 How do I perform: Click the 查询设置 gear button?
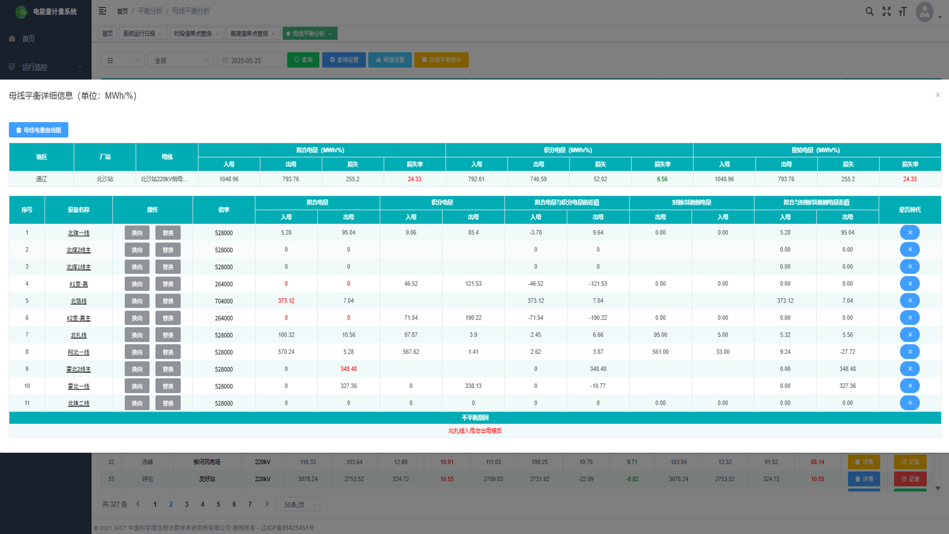344,60
